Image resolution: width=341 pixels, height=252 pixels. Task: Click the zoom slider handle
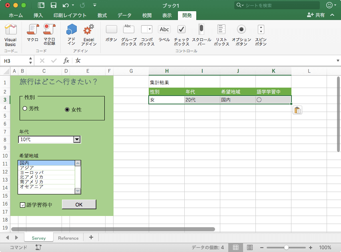[x=286, y=248]
